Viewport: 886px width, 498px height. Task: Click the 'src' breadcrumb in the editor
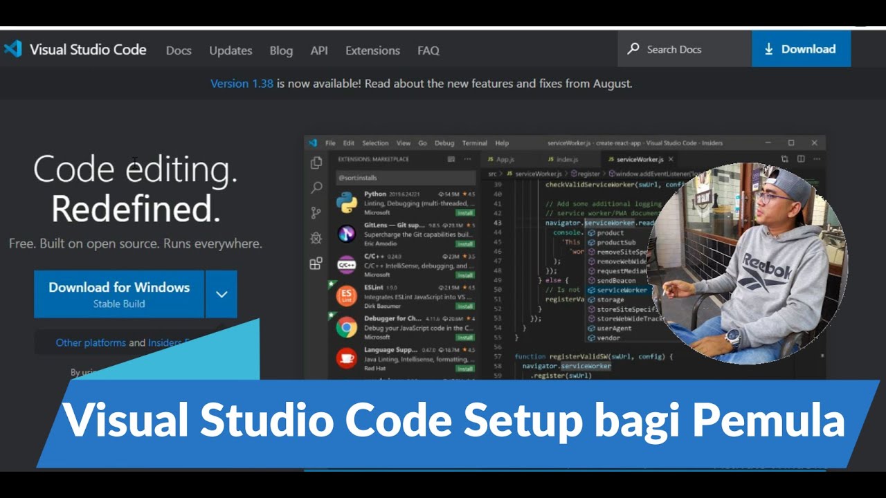[492, 174]
